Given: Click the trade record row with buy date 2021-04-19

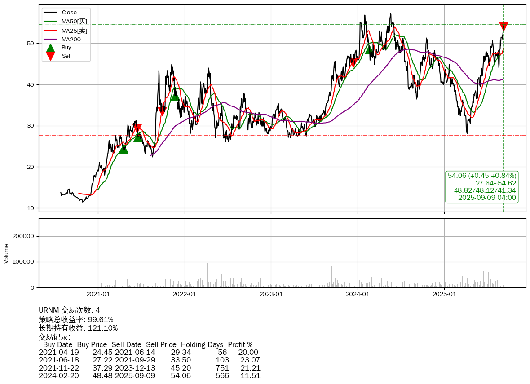Looking at the screenshot, I should pyautogui.click(x=148, y=352).
